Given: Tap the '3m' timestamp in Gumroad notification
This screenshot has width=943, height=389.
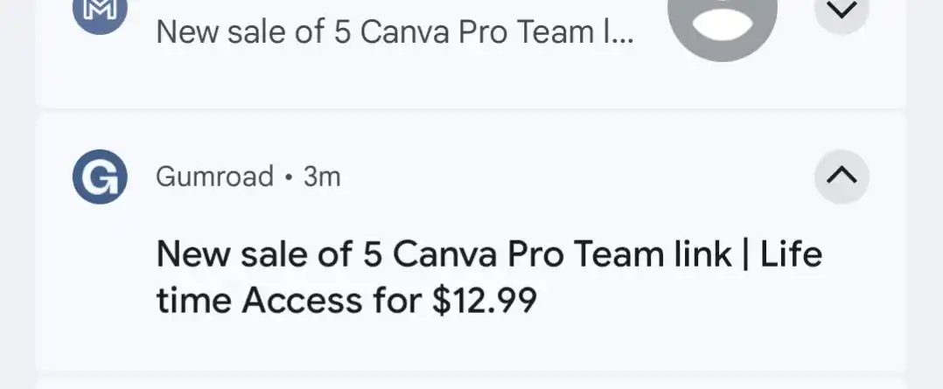Looking at the screenshot, I should click(322, 177).
